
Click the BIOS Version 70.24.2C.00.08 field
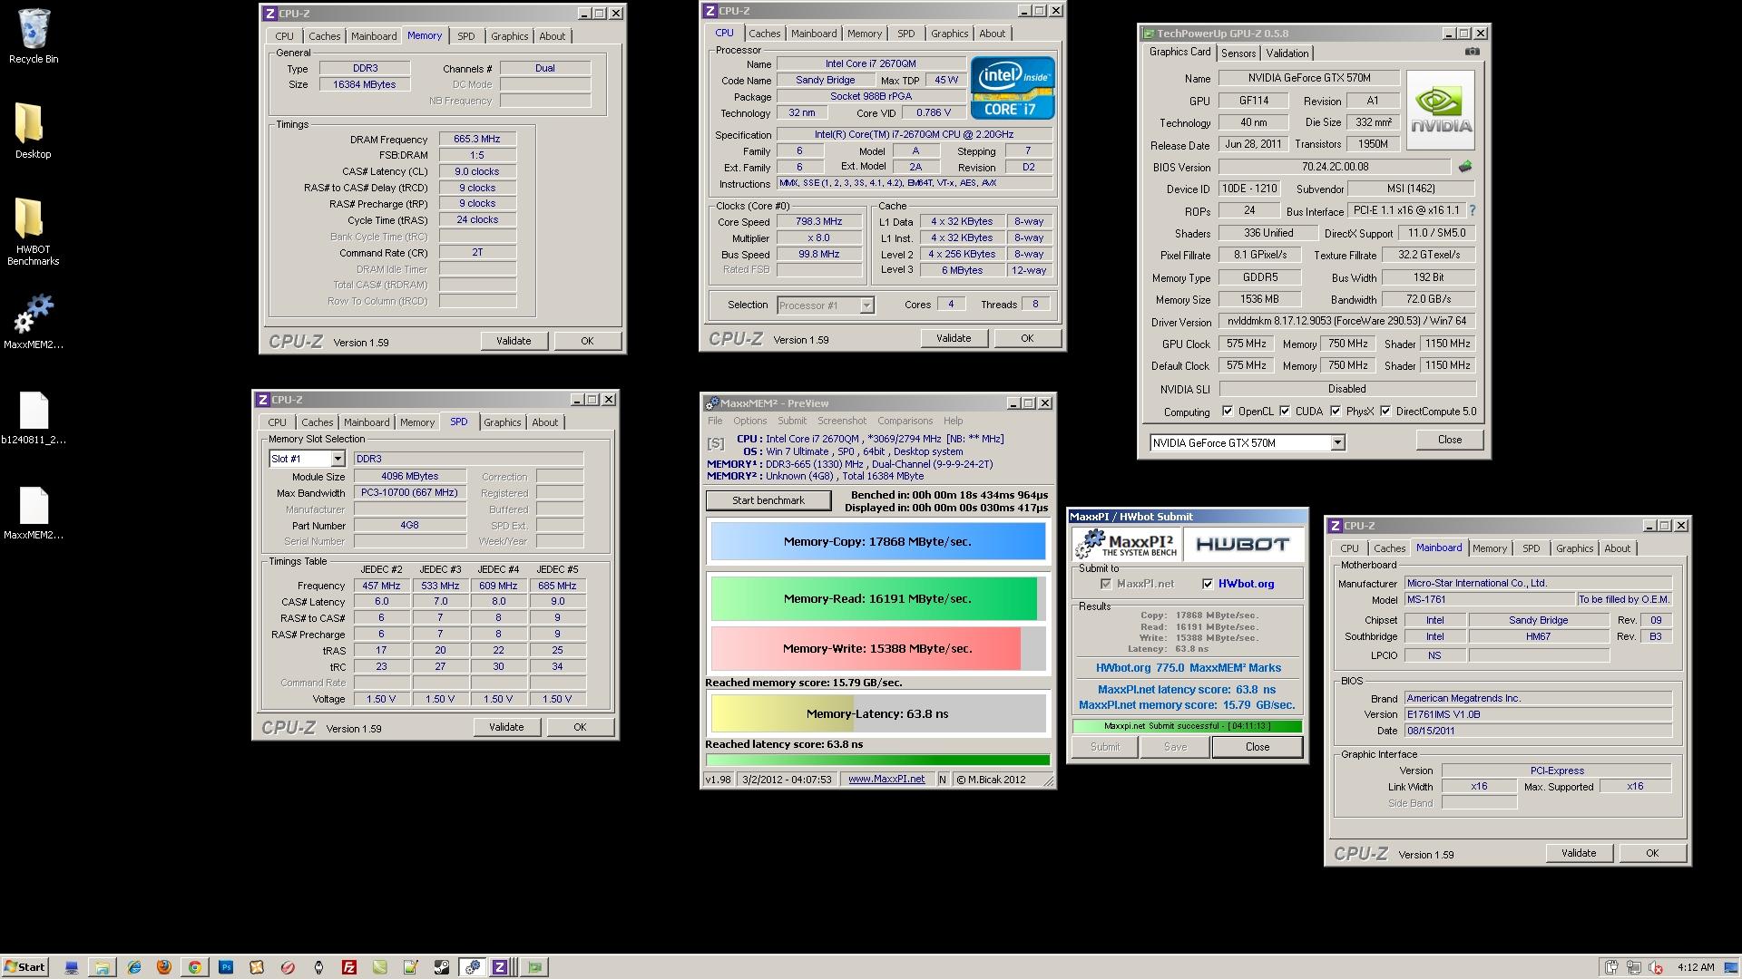click(x=1335, y=167)
